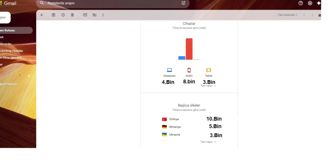Click the 'Cihazlar' heading
The height and width of the screenshot is (164, 328).
(189, 23)
